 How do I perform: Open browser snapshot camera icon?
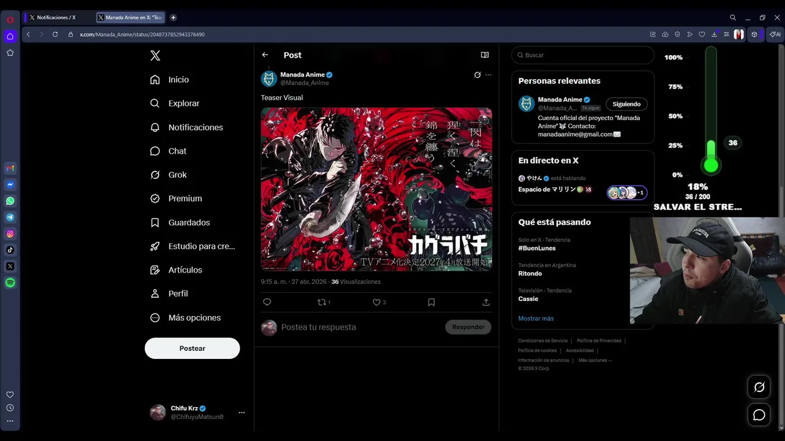click(665, 34)
